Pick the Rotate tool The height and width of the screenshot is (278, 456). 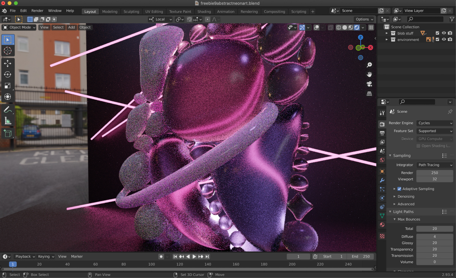(x=8, y=74)
